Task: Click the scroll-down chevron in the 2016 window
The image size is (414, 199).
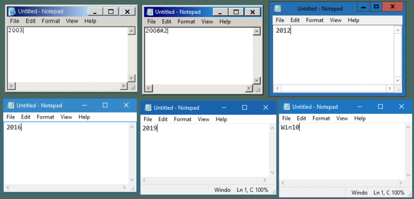Action: [132, 180]
